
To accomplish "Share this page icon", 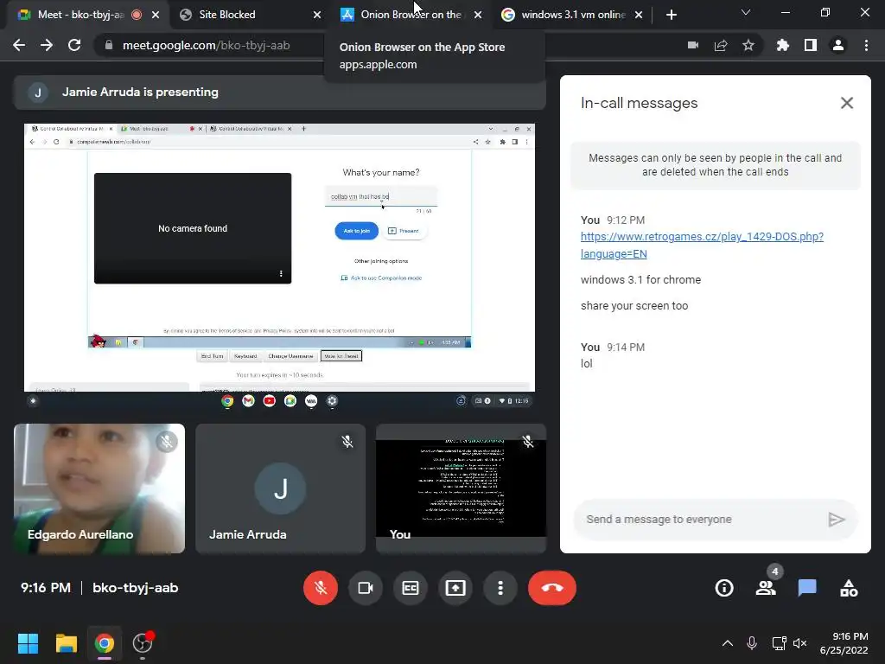I will coord(721,45).
